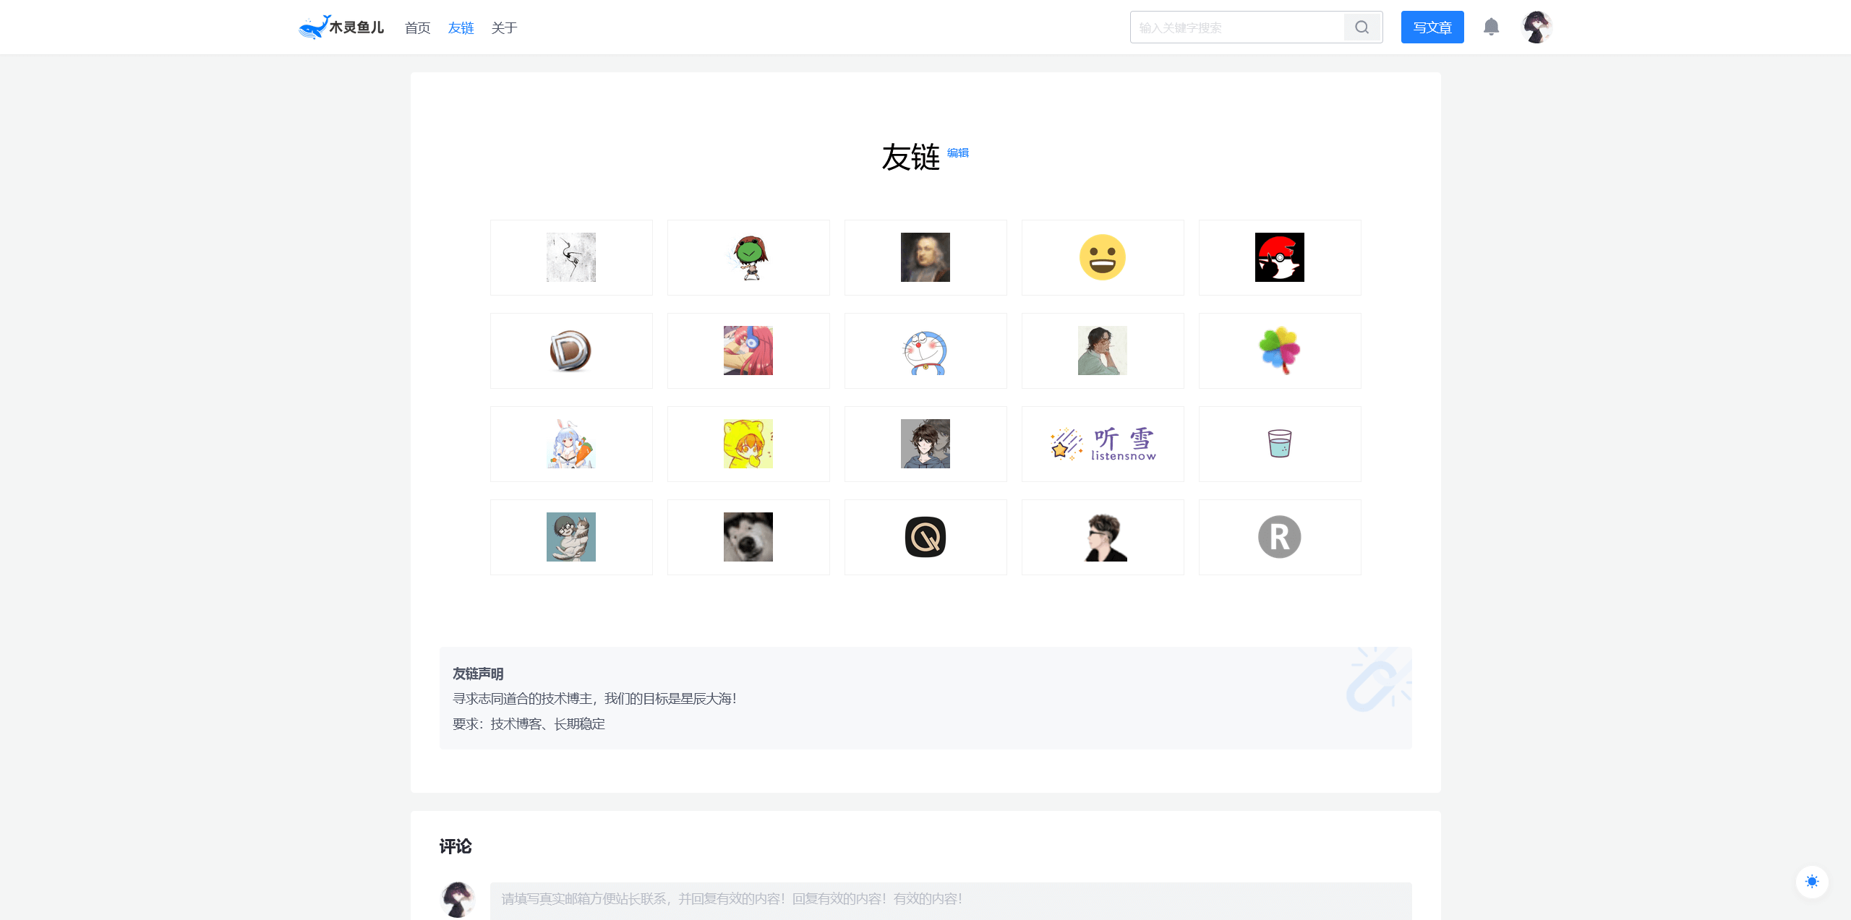Open the 听雪 listensnow friend link

tap(1103, 444)
